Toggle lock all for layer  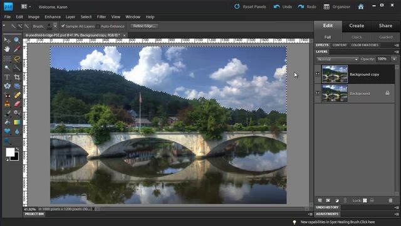pyautogui.click(x=372, y=200)
